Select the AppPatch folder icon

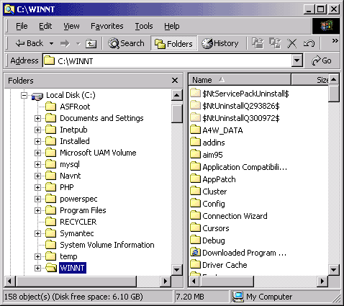(195, 179)
